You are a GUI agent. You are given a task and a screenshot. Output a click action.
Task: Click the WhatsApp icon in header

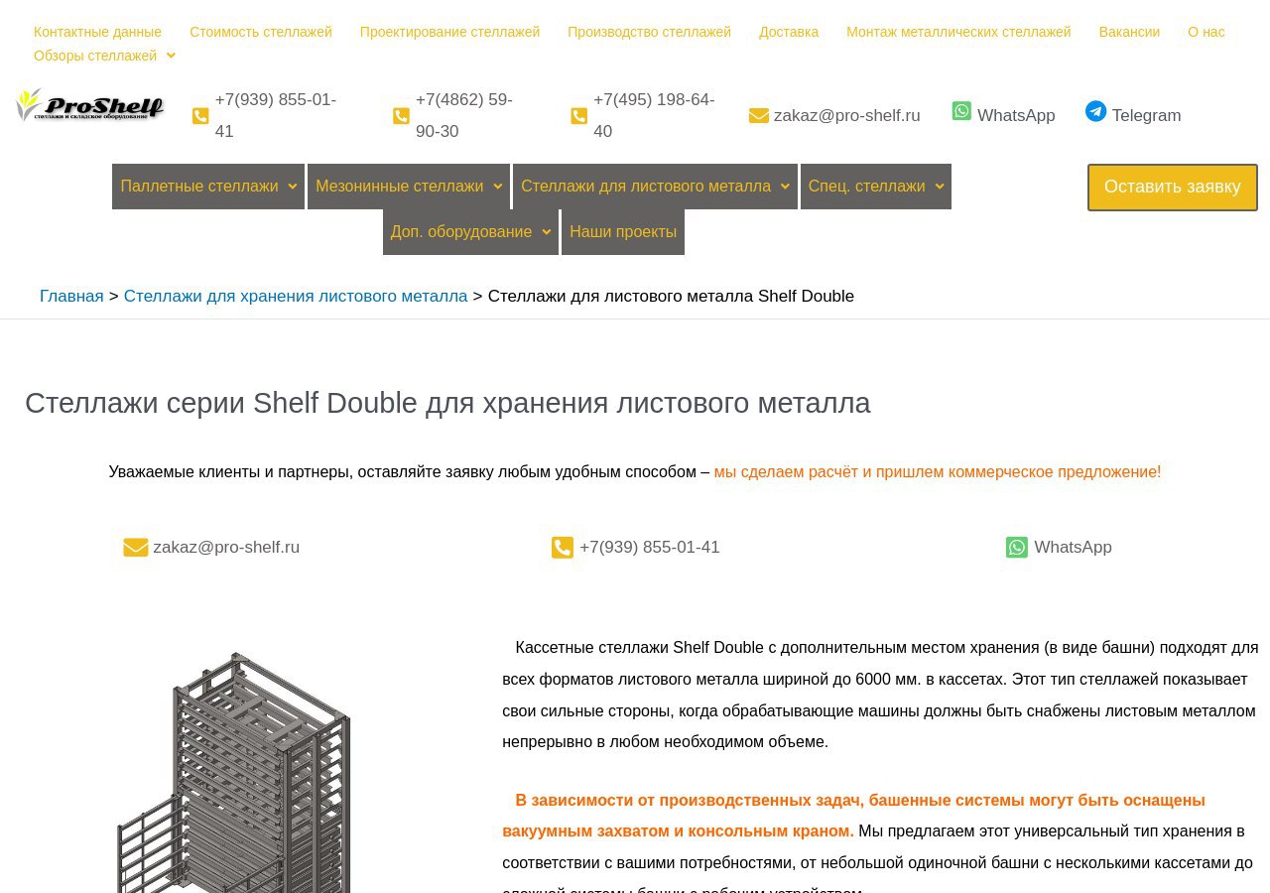point(961,111)
